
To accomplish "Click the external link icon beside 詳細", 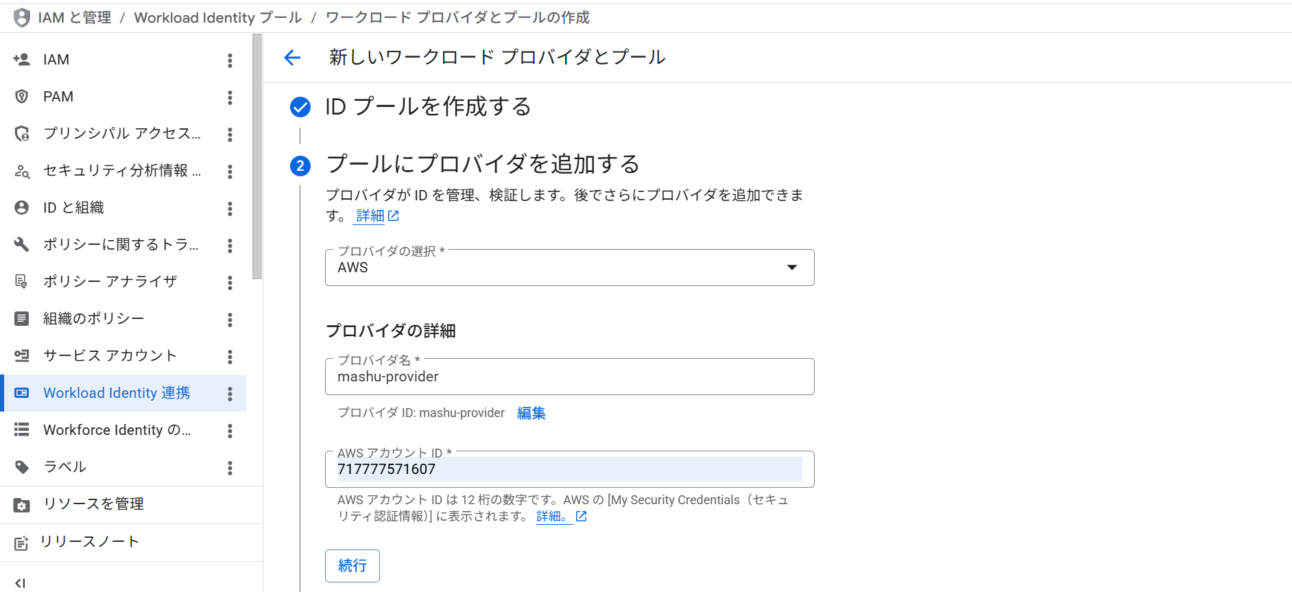I will (394, 216).
